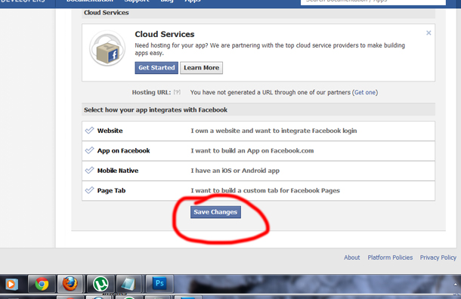461x299 pixels.
Task: Open the Privacy Policy link
Action: click(x=438, y=257)
